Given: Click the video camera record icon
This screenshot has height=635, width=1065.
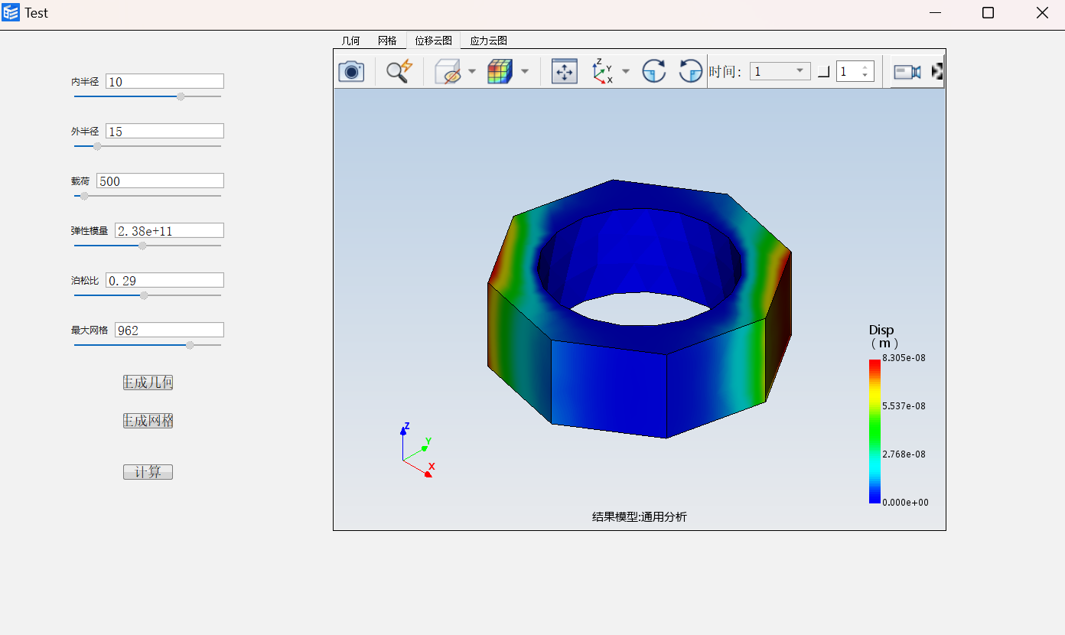Looking at the screenshot, I should pos(907,71).
